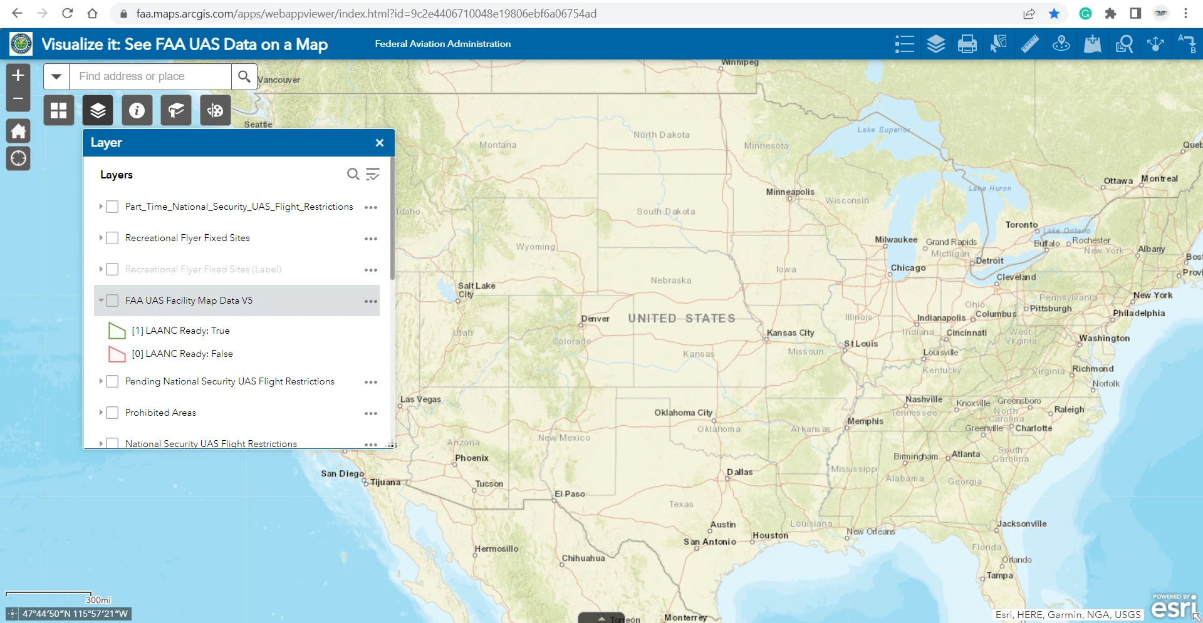1203x623 pixels.
Task: Open options menu for Recreational Flyer Fixed Sites
Action: pos(371,239)
